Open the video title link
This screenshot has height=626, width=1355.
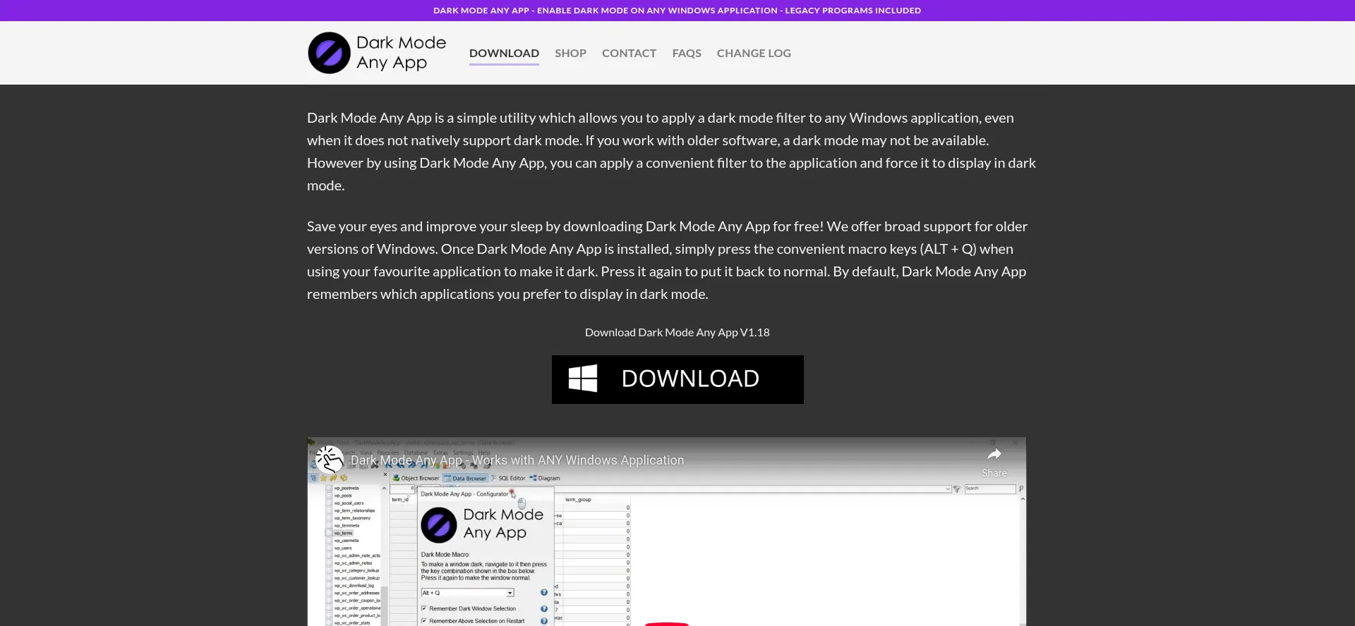[x=517, y=460]
